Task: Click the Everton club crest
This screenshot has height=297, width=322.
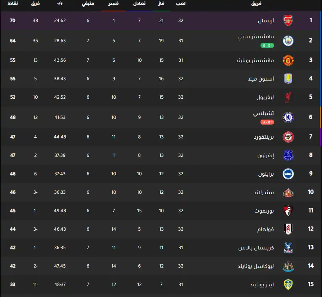Action: click(x=288, y=155)
